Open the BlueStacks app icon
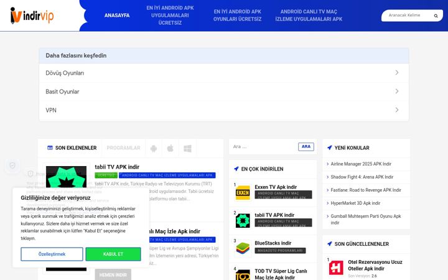Image resolution: width=448 pixels, height=280 pixels. (x=243, y=248)
